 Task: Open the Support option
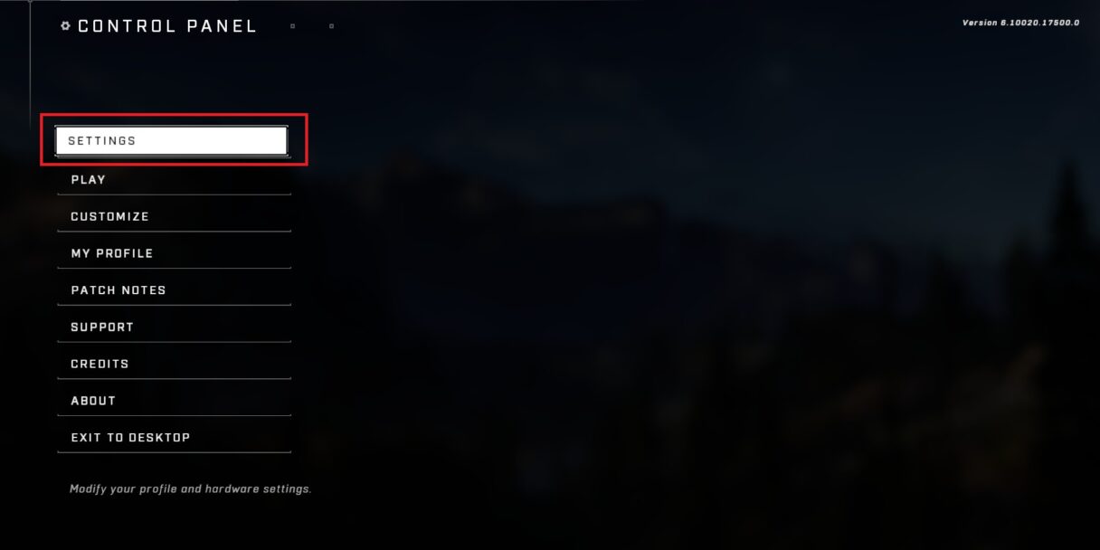click(175, 327)
